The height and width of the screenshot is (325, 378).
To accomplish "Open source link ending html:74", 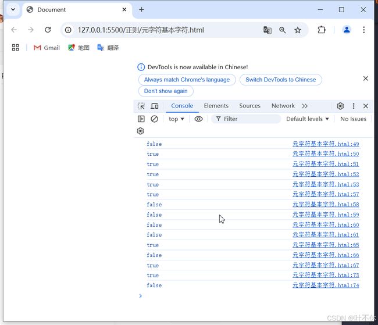I will 326,285.
